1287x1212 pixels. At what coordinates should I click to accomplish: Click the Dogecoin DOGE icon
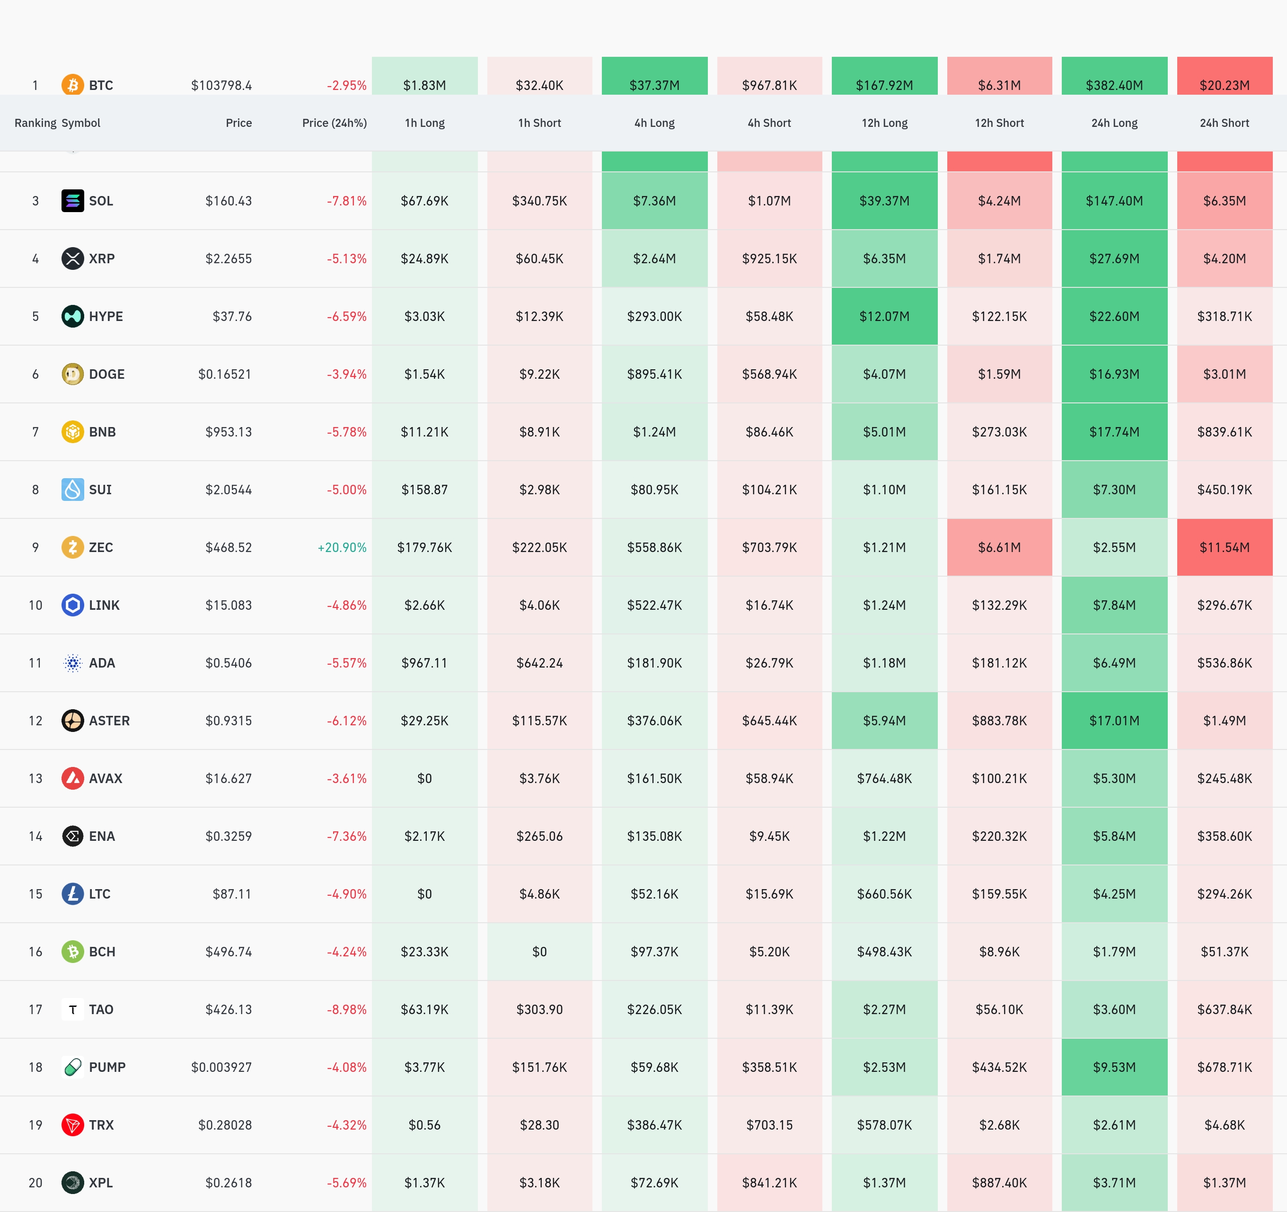point(72,374)
